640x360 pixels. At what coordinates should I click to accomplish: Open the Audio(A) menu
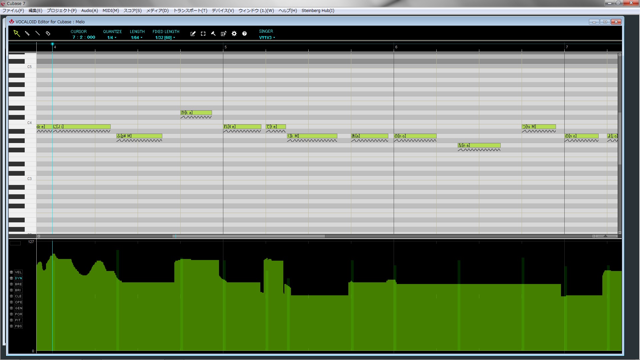point(90,11)
